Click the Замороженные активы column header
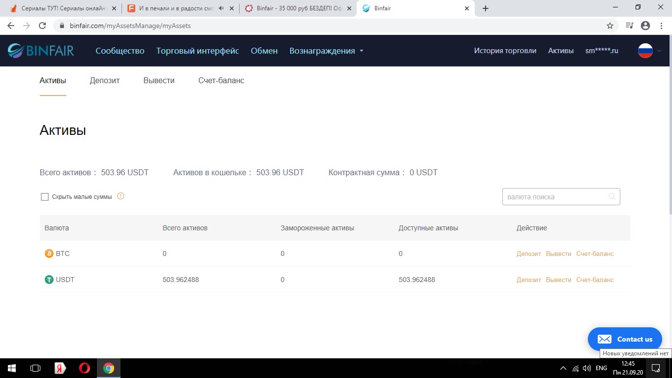 [x=317, y=228]
